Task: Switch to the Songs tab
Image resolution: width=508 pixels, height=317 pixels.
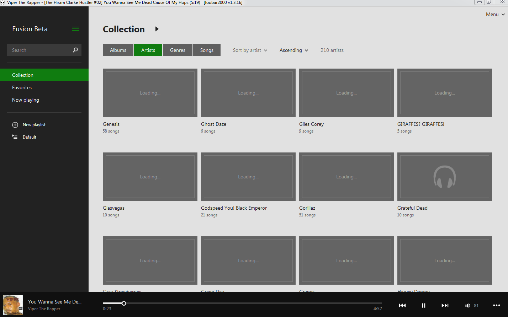Action: 207,50
